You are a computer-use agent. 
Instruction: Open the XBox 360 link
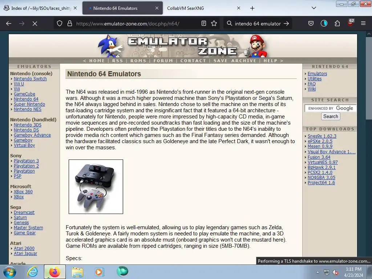(23, 192)
